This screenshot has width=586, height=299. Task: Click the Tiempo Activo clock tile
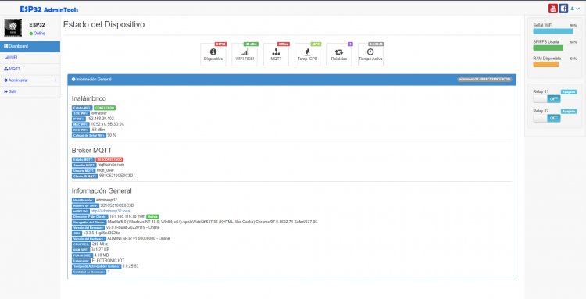click(x=370, y=55)
